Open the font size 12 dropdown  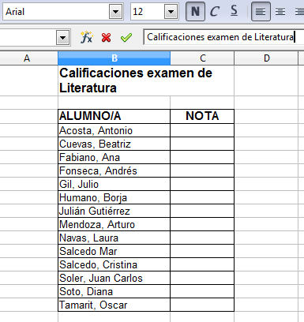pyautogui.click(x=171, y=12)
